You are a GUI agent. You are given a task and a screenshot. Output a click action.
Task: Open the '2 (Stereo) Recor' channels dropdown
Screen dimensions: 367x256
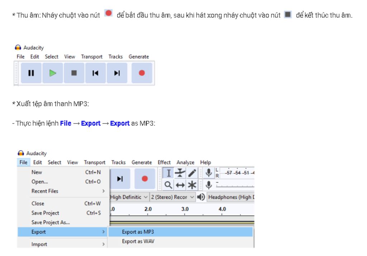click(172, 197)
